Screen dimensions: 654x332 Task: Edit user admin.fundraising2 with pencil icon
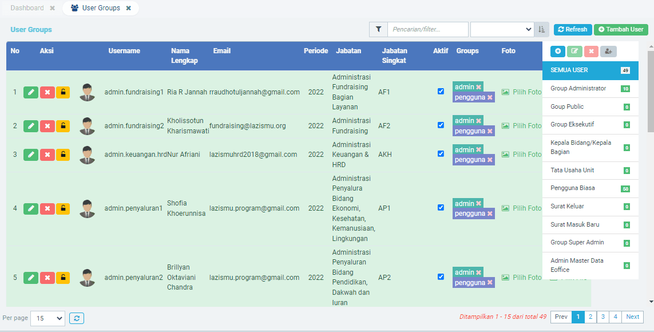(30, 126)
